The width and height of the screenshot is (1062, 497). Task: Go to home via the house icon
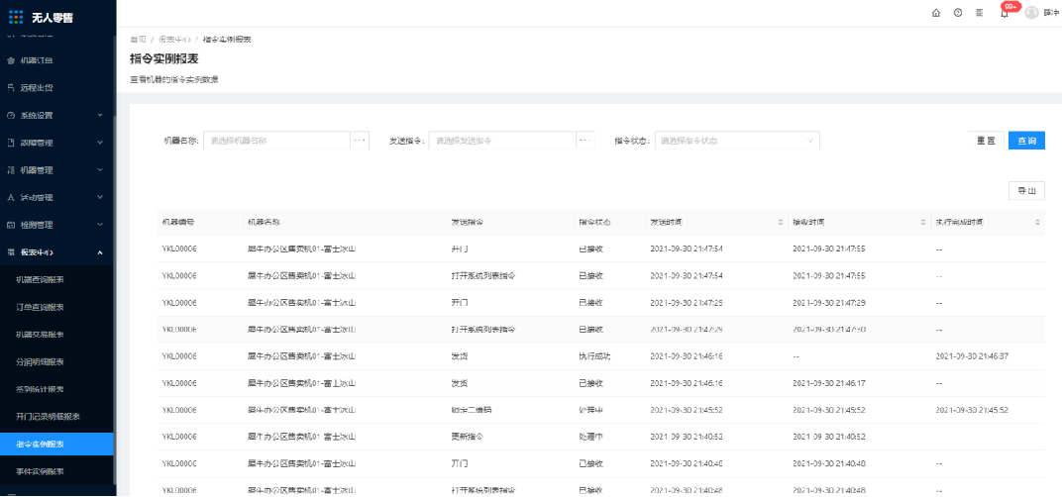click(936, 13)
